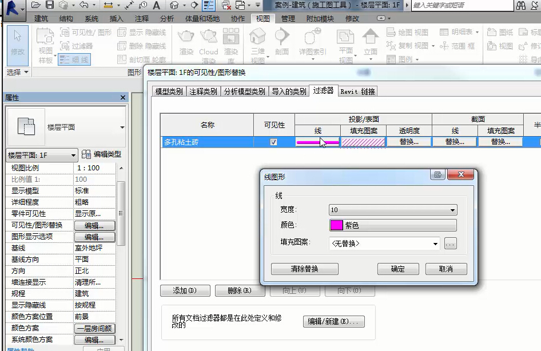This screenshot has width=541, height=351.
Task: Click 确定 in the 线图形 dialog
Action: coord(398,269)
